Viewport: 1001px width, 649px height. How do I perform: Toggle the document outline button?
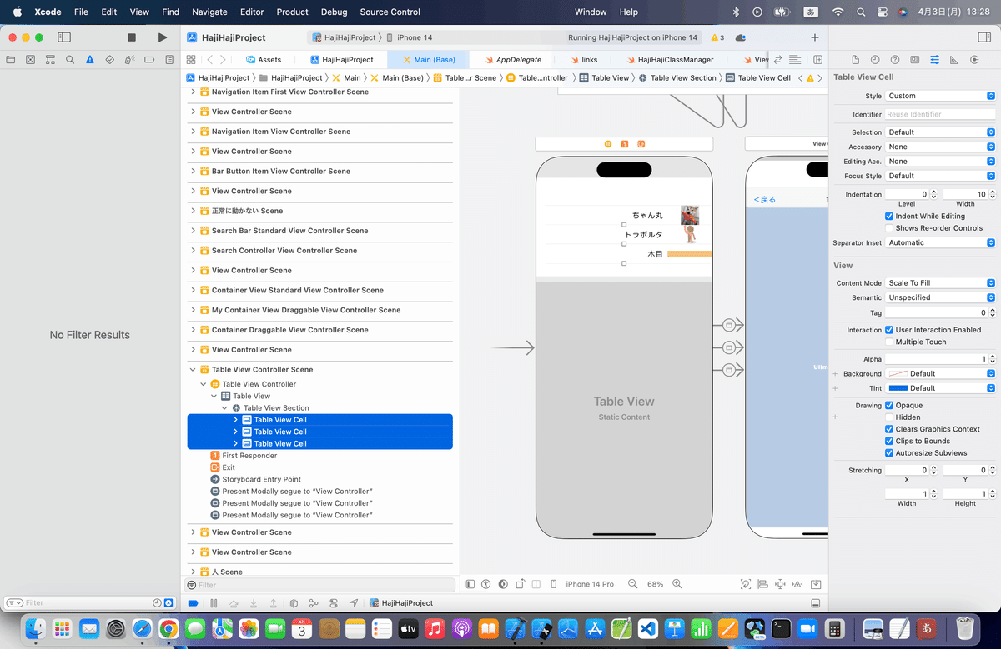pyautogui.click(x=470, y=584)
